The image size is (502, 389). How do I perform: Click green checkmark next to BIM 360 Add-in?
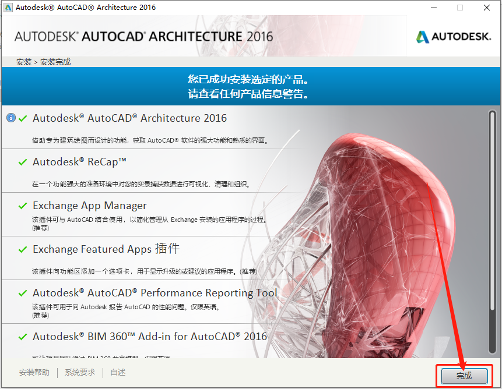pyautogui.click(x=23, y=337)
